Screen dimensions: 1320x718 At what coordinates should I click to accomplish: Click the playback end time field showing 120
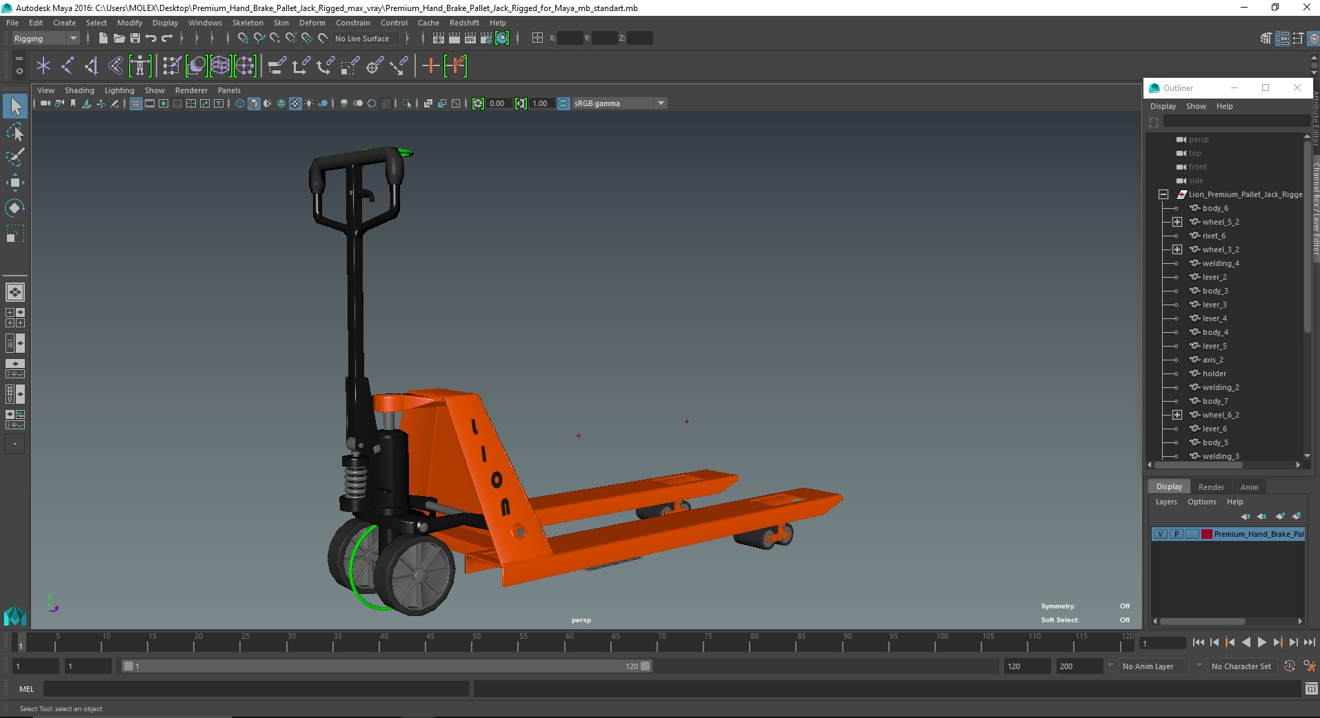click(1026, 666)
